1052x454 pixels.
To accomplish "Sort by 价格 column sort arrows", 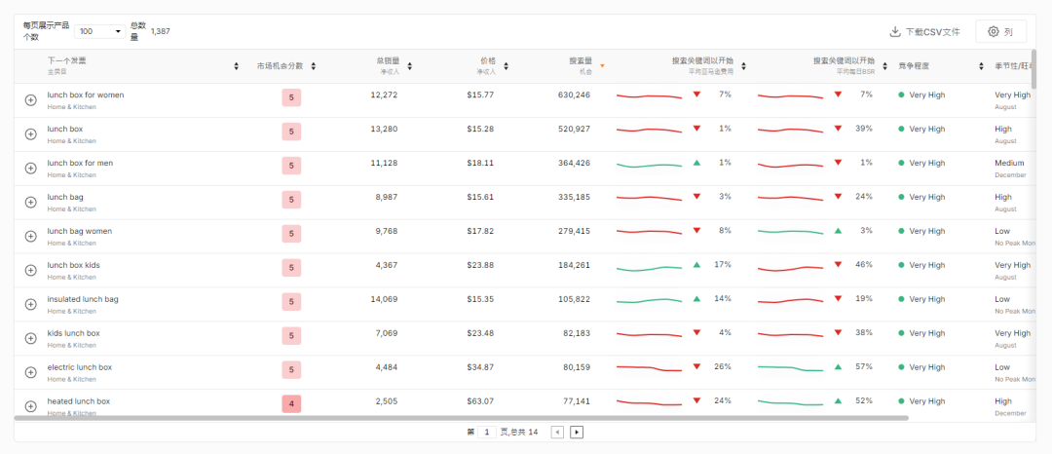I will 506,66.
